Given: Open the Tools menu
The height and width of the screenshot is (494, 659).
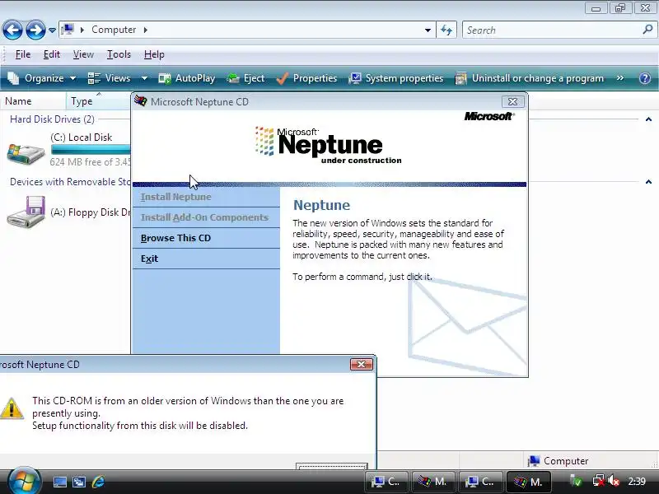Looking at the screenshot, I should click(x=119, y=54).
